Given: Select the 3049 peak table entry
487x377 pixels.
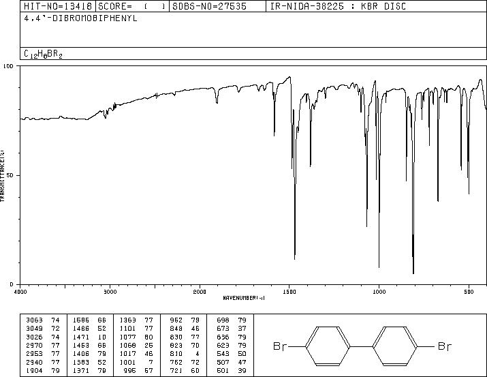Looking at the screenshot, I should 34,329.
